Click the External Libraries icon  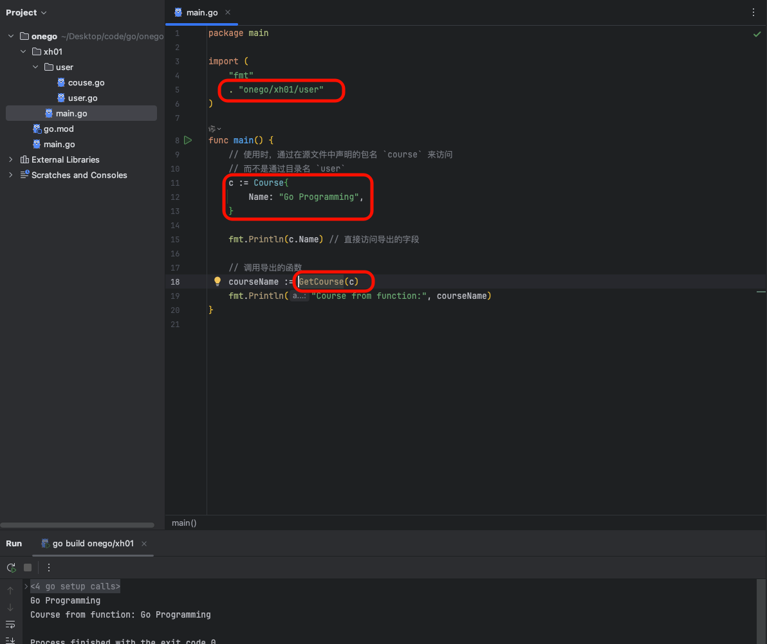coord(24,159)
